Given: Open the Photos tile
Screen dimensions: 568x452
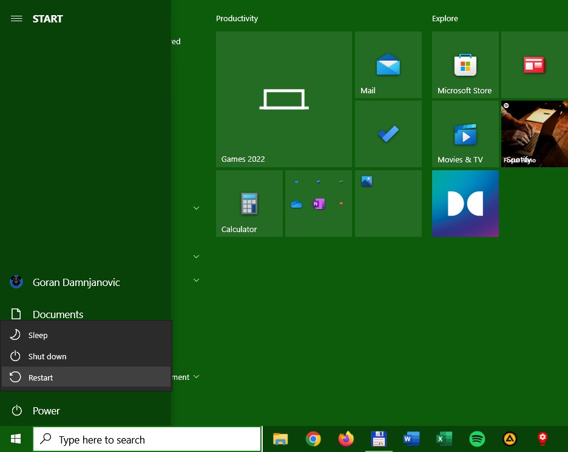Looking at the screenshot, I should [388, 204].
